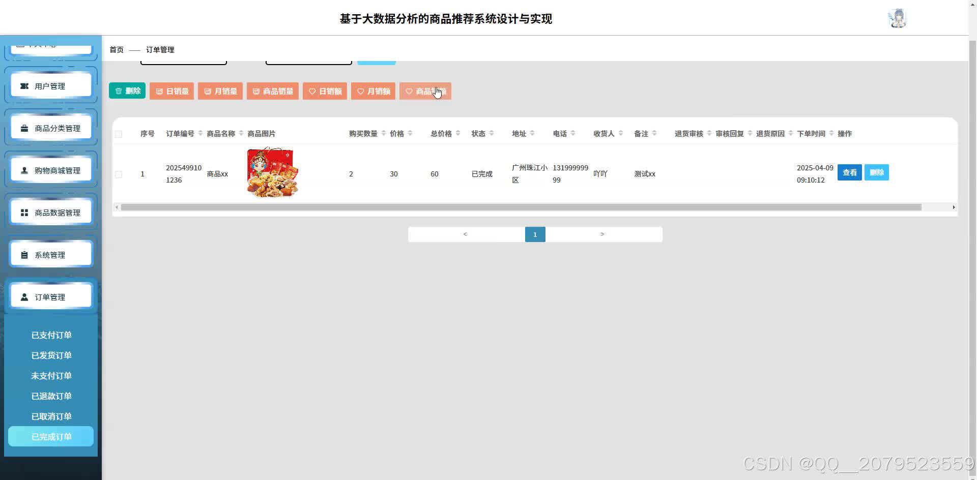The image size is (977, 480).
Task: Click the icon on the 商品销量 button
Action: [256, 92]
